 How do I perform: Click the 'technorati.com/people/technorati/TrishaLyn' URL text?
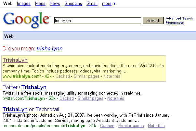(x=44, y=125)
